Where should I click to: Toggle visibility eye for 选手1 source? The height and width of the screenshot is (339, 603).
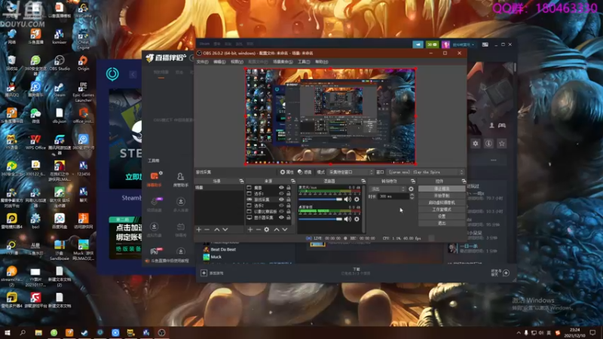(x=281, y=194)
